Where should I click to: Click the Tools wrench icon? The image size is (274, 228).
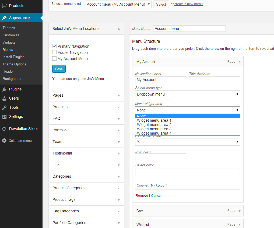coord(4,107)
